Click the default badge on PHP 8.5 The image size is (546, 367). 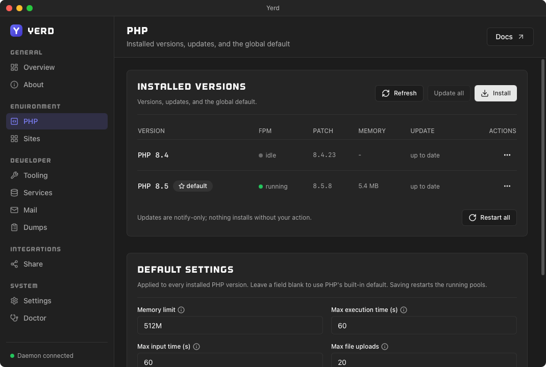pos(192,186)
